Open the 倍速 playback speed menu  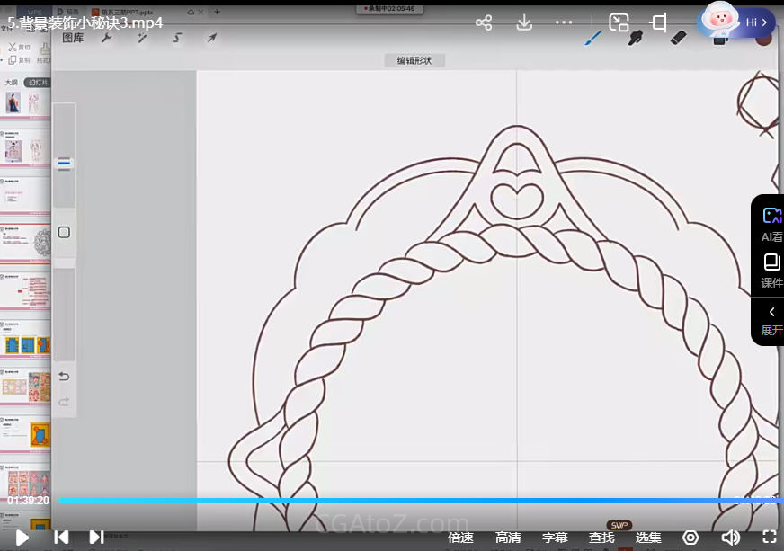pyautogui.click(x=460, y=538)
